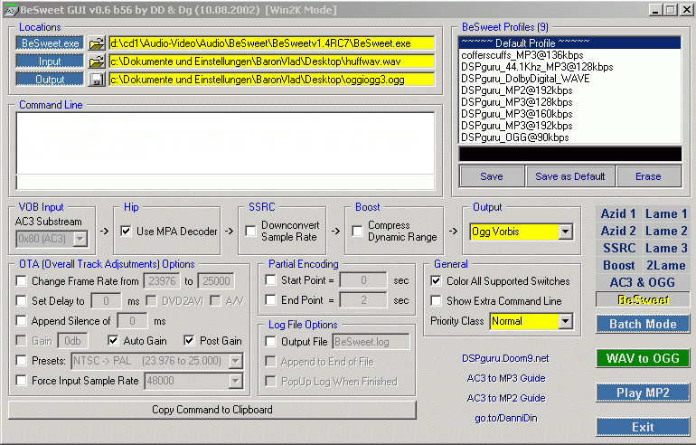Switch to Lame 3 tab
696x445 pixels.
(x=666, y=248)
